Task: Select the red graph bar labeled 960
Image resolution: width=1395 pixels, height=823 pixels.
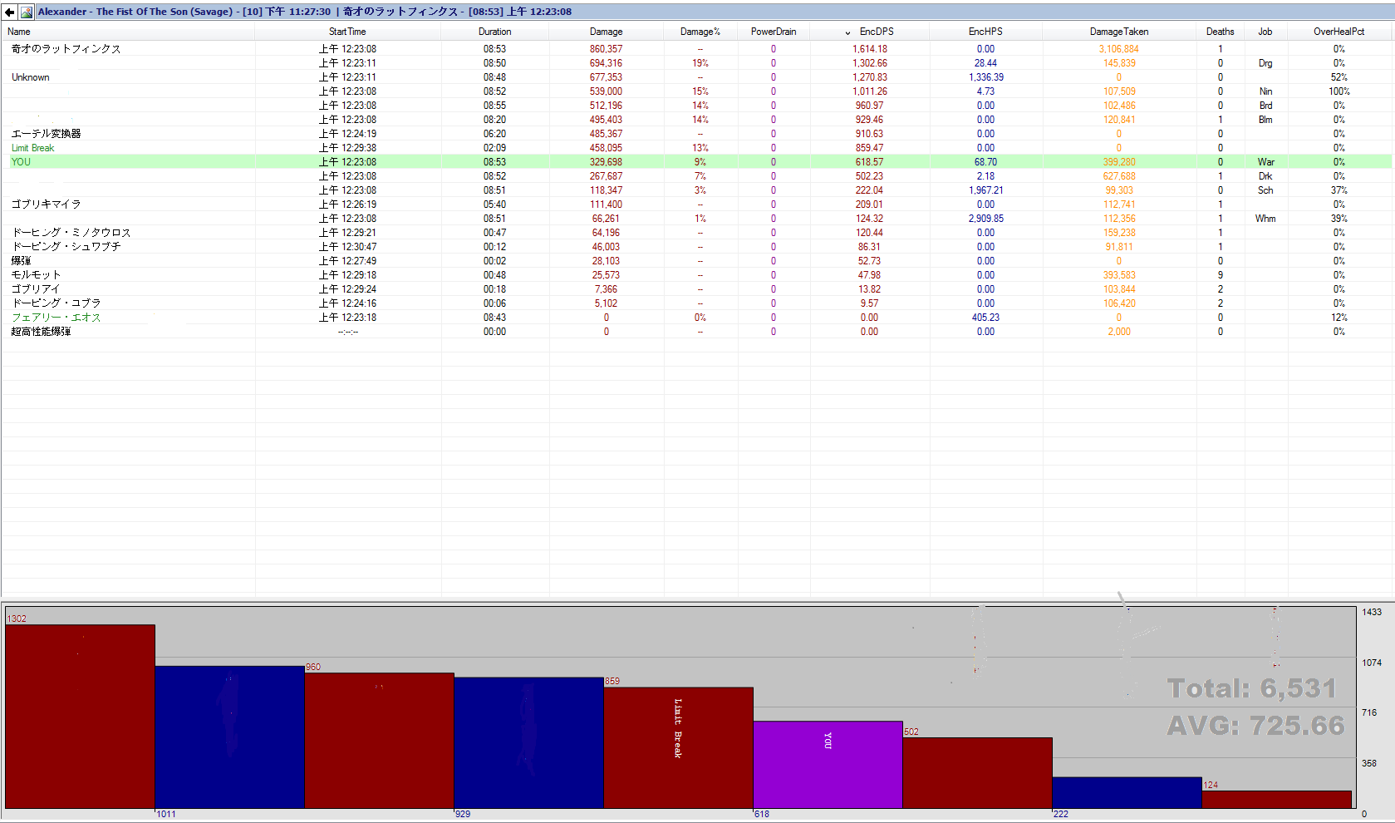Action: (379, 740)
